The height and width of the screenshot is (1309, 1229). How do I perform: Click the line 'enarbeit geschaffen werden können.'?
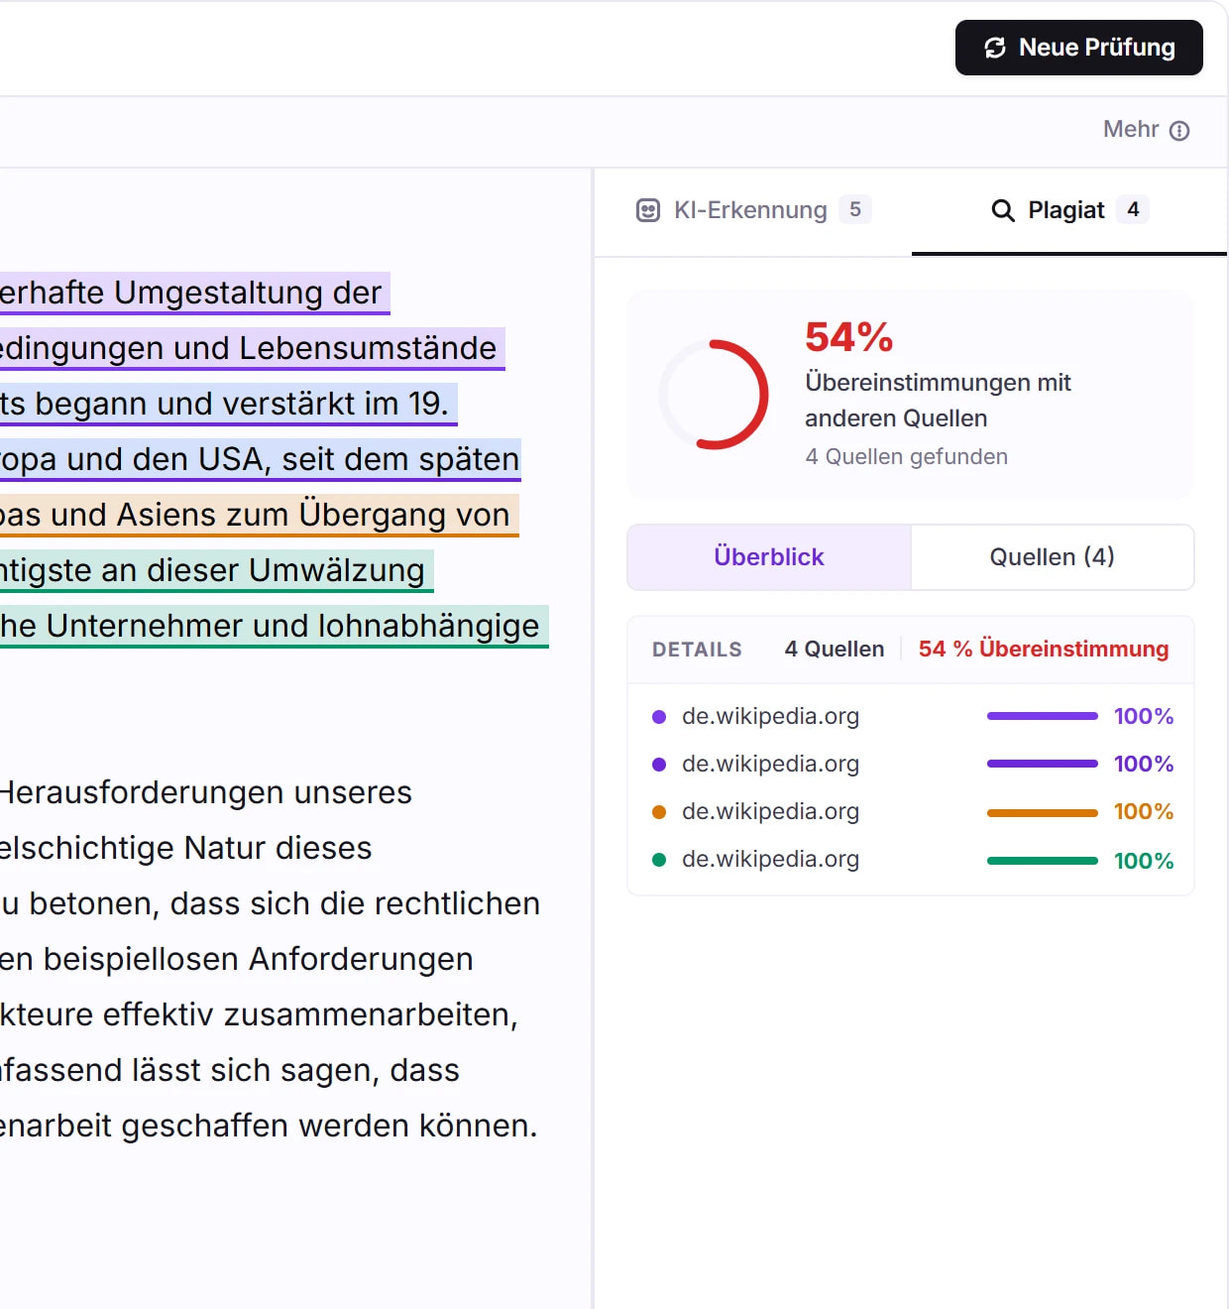click(269, 1127)
